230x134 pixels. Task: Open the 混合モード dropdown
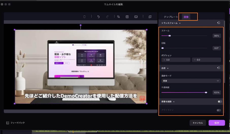(191, 81)
